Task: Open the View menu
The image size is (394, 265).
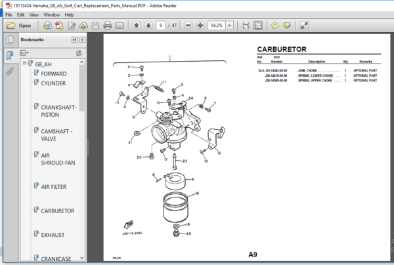Action: [34, 15]
